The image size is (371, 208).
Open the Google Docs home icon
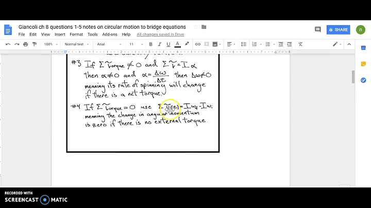click(x=8, y=30)
